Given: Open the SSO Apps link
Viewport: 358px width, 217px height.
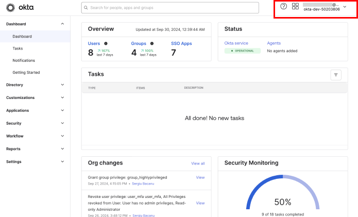Looking at the screenshot, I should tap(181, 43).
